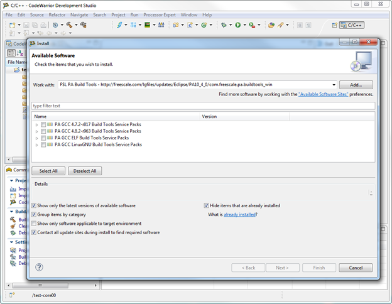
Task: Open the File menu
Action: tap(9, 15)
